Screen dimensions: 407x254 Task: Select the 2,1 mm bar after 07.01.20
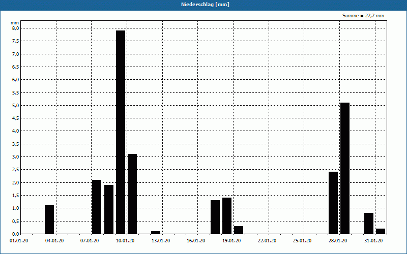click(x=97, y=207)
